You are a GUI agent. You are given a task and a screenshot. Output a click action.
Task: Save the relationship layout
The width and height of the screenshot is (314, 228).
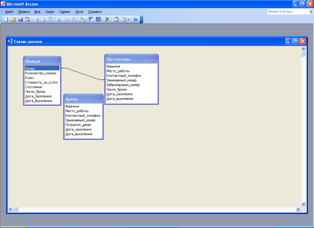pos(21,19)
